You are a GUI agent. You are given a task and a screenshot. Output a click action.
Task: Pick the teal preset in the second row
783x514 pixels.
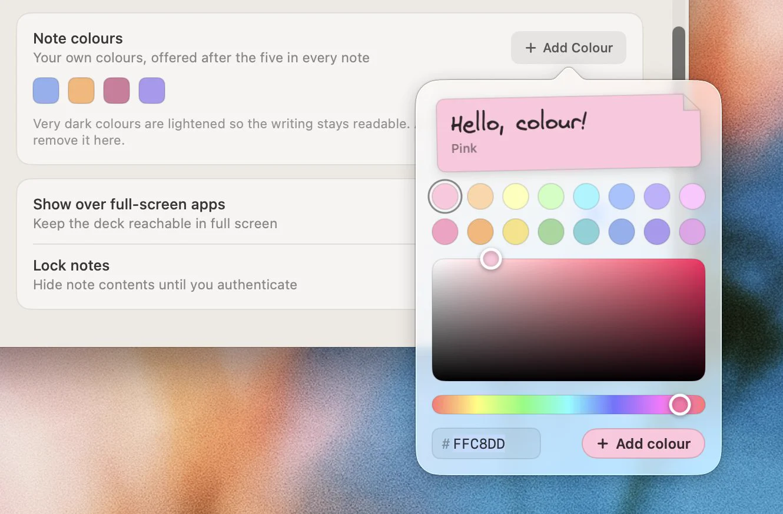(586, 232)
